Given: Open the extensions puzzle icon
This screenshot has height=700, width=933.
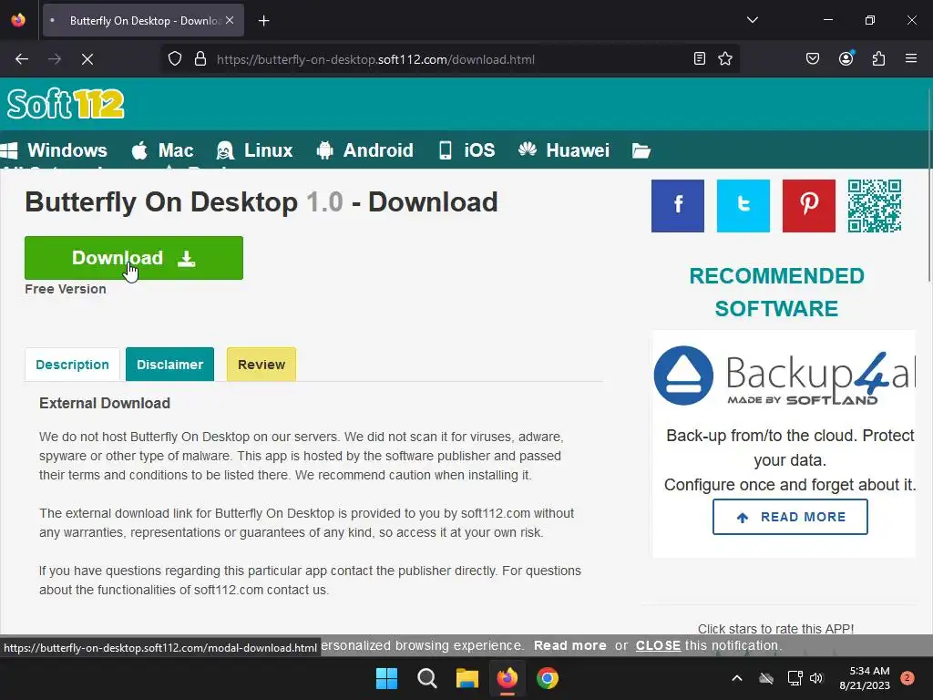Looking at the screenshot, I should pyautogui.click(x=878, y=59).
